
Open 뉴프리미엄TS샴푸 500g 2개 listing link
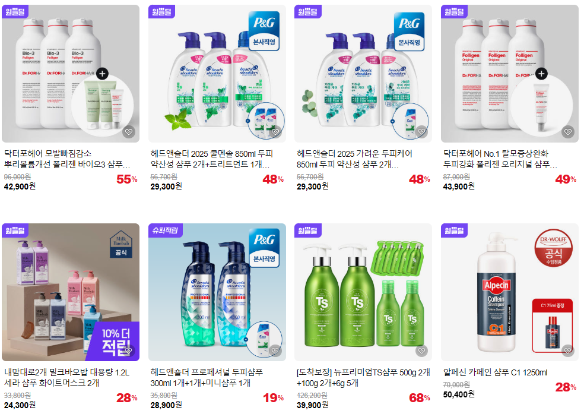(363, 378)
